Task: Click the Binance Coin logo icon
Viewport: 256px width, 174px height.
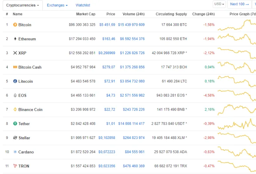Action: click(15, 109)
